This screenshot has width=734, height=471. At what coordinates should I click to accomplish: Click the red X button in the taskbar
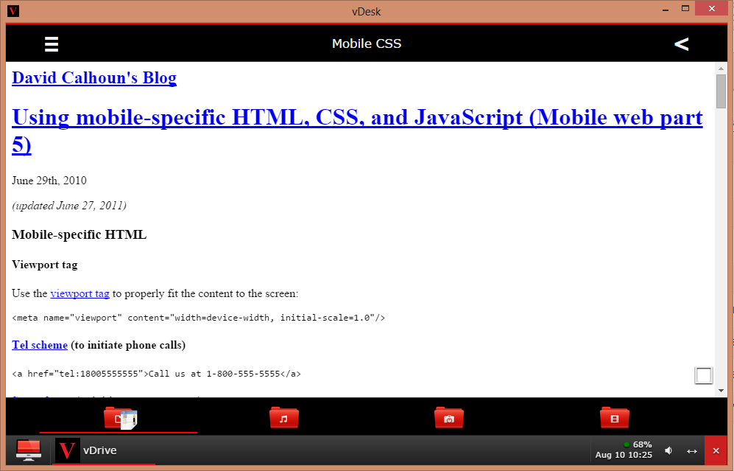pyautogui.click(x=716, y=450)
